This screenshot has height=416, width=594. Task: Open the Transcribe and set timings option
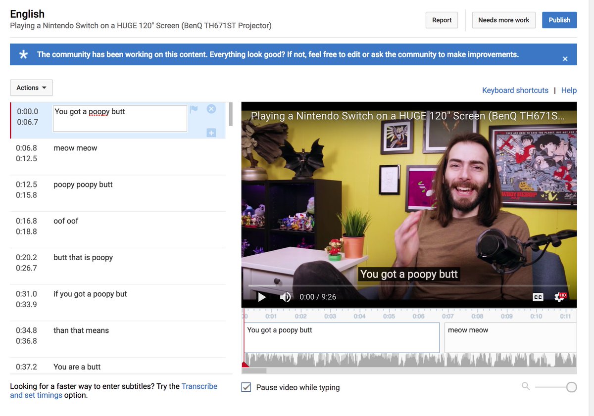(x=114, y=391)
